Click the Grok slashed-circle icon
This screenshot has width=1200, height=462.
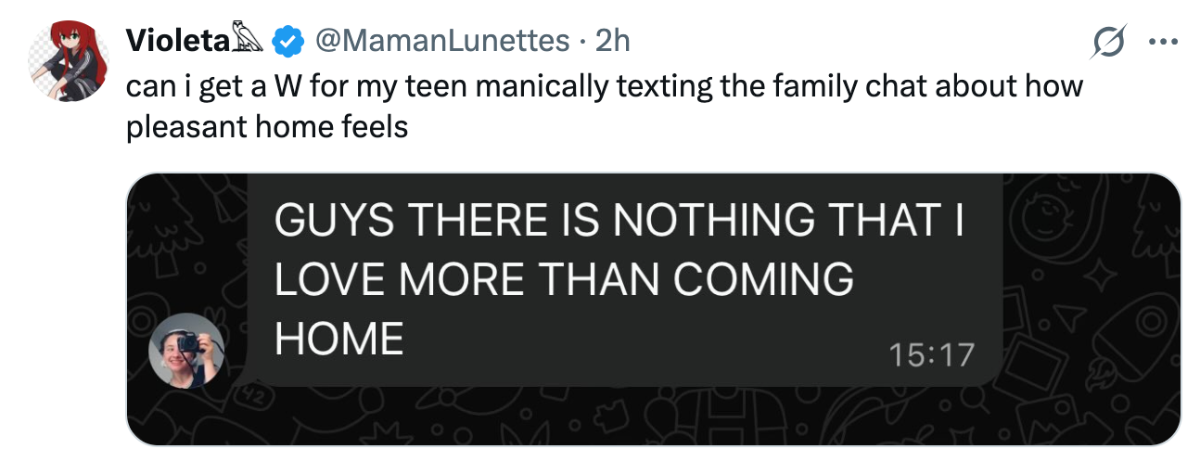(1110, 41)
